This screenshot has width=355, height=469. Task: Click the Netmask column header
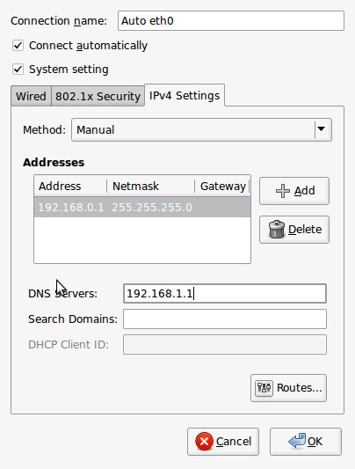(x=150, y=186)
